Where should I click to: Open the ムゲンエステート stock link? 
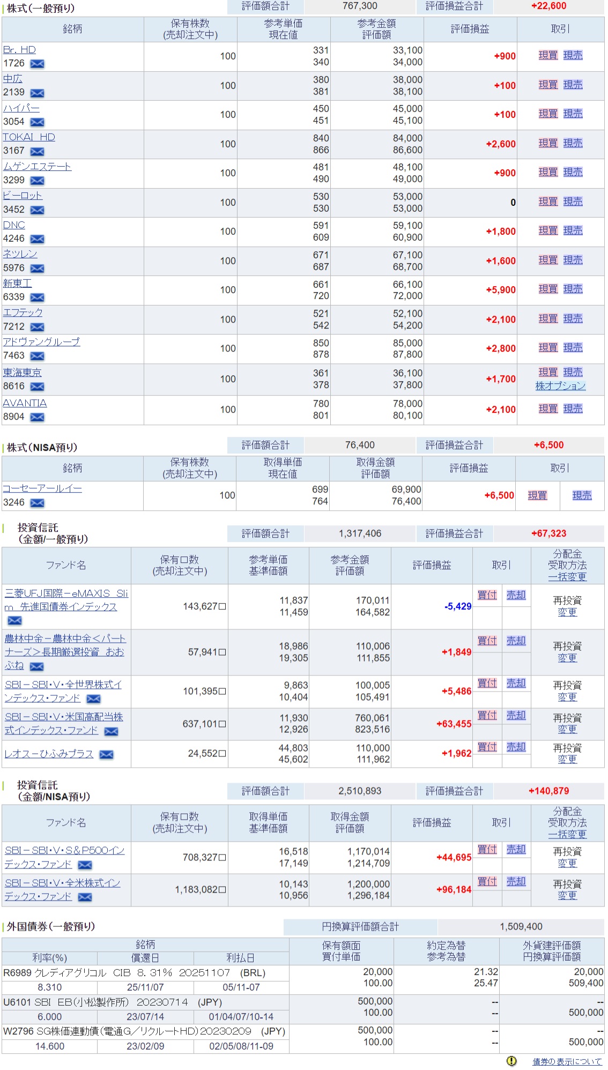point(37,167)
